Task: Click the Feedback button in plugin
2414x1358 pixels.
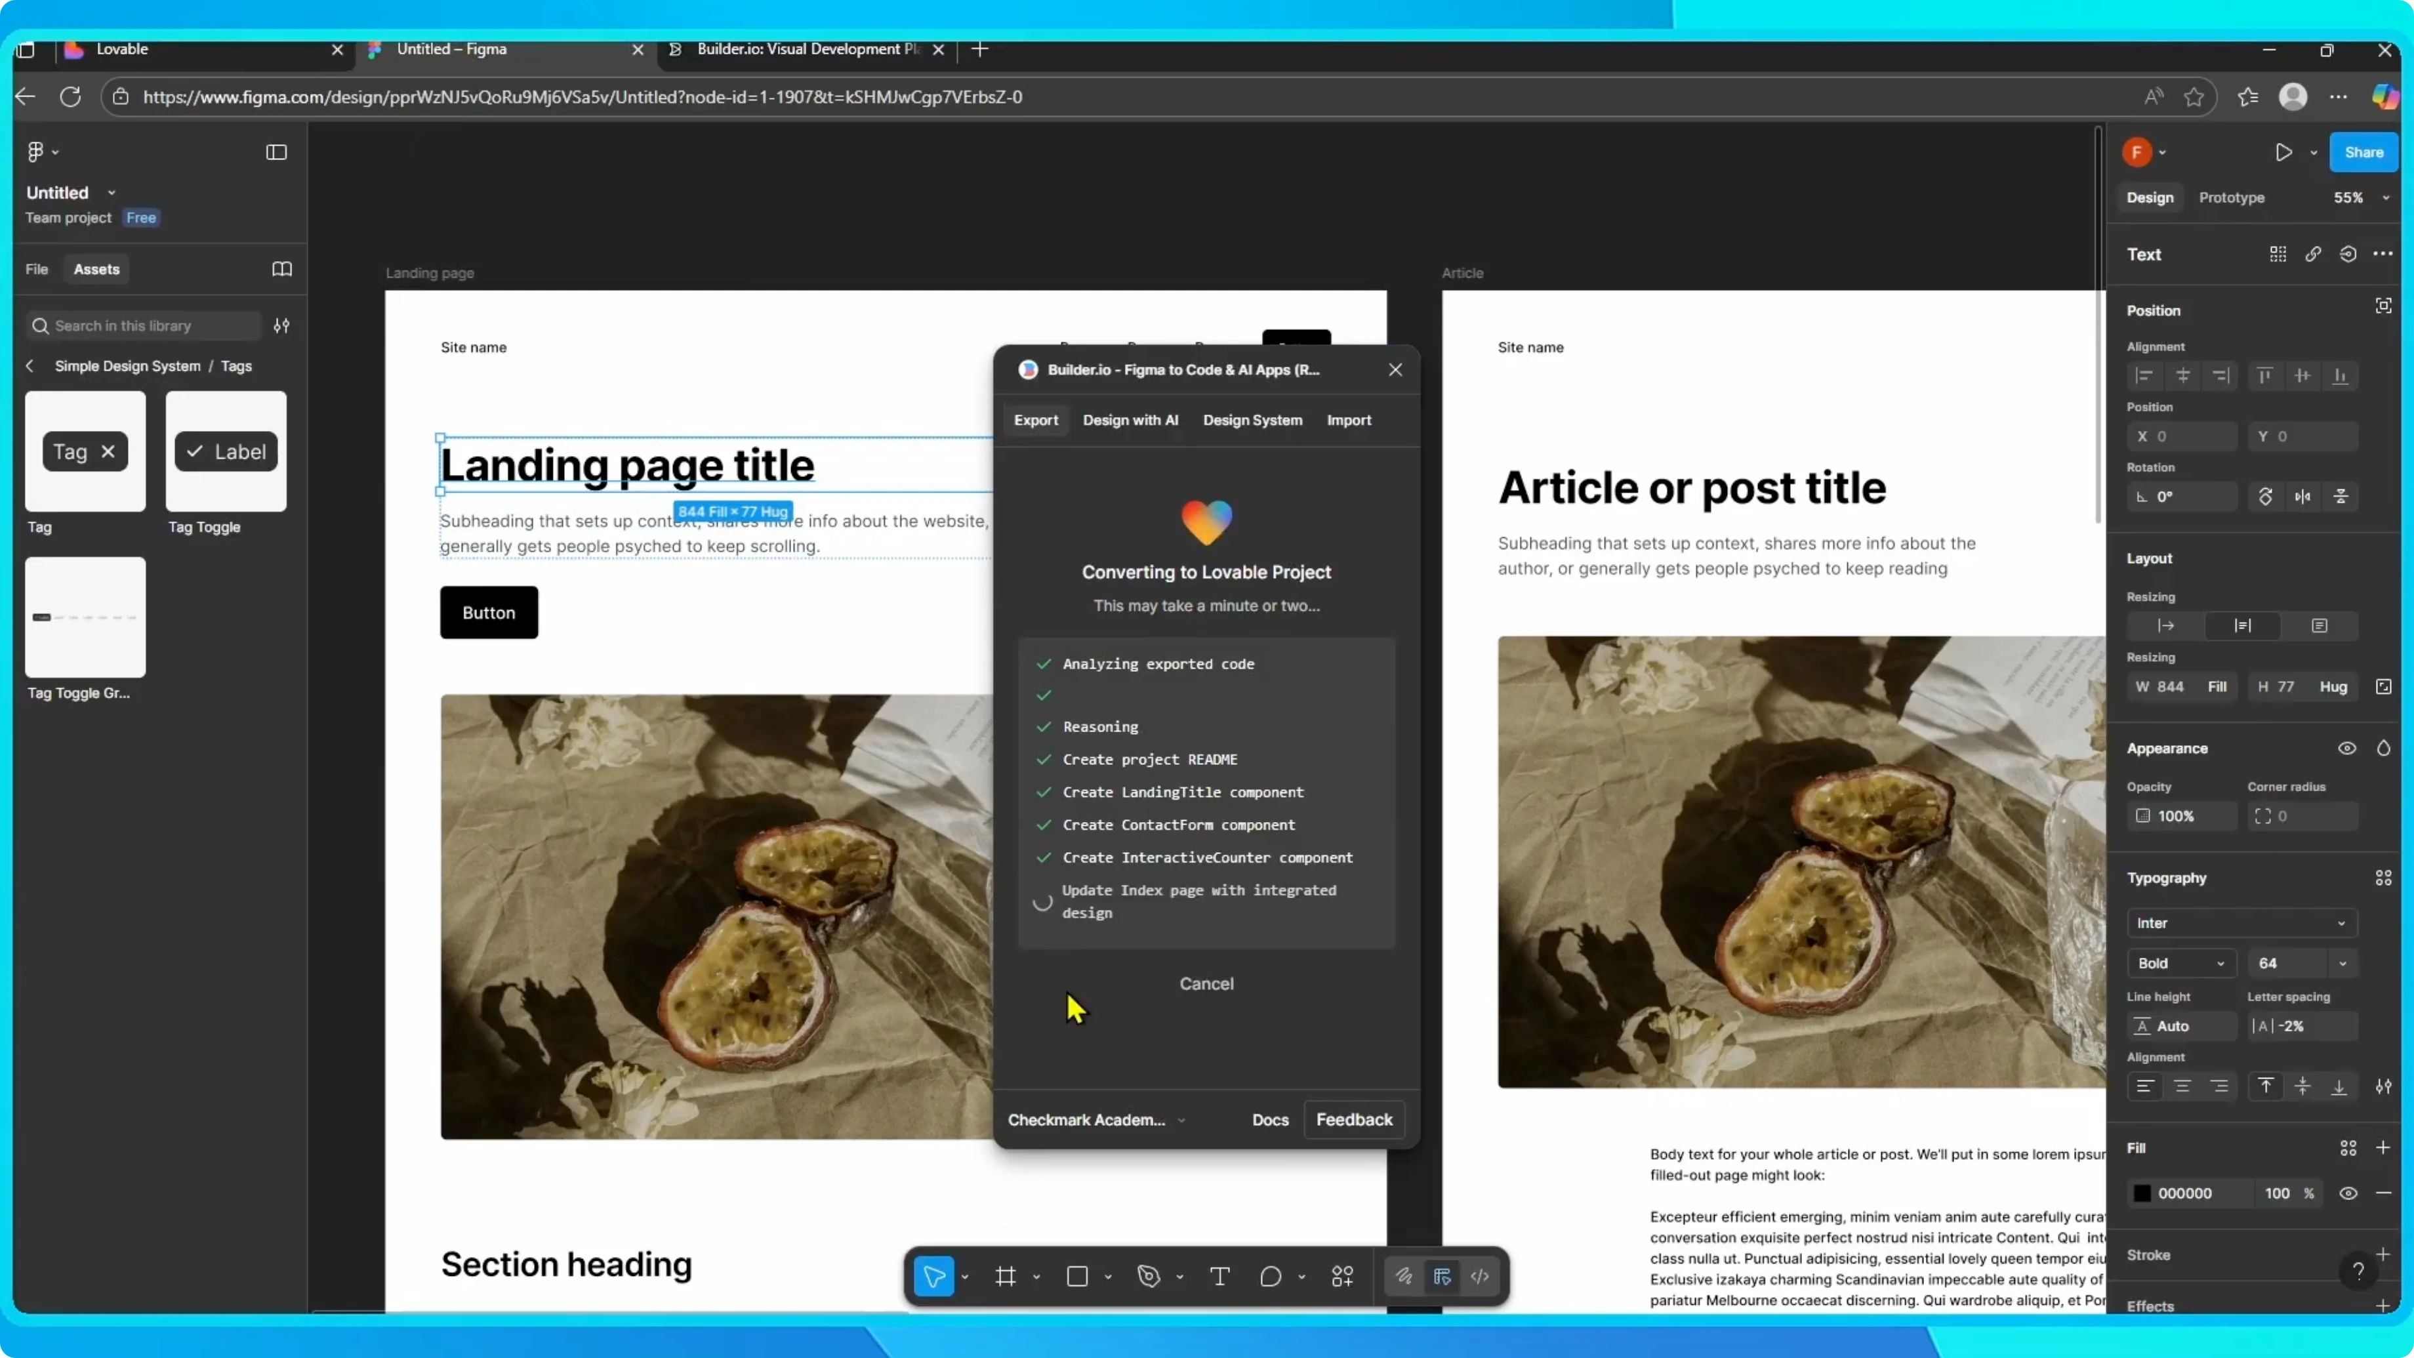Action: pos(1354,1119)
